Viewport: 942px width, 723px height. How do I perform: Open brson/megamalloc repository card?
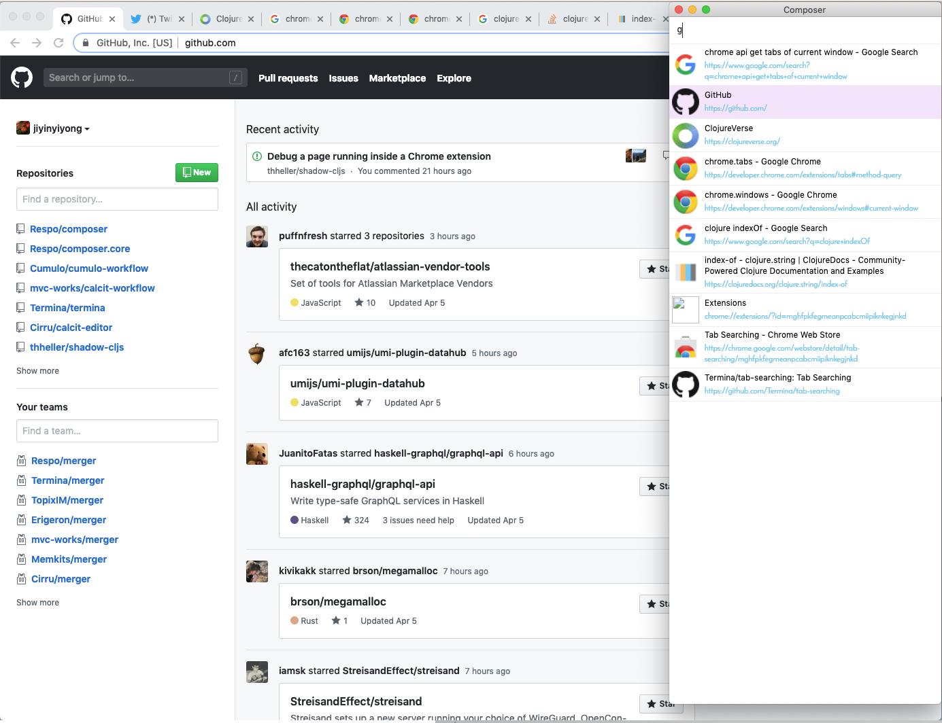click(x=338, y=601)
